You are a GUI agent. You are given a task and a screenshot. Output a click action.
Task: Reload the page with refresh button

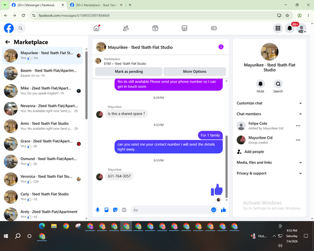point(23,16)
